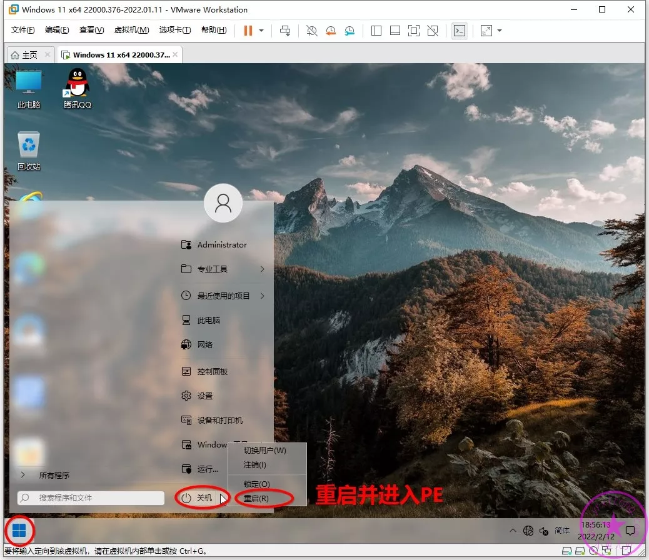The height and width of the screenshot is (560, 649).
Task: Open the console view toolbar icon
Action: pos(460,31)
